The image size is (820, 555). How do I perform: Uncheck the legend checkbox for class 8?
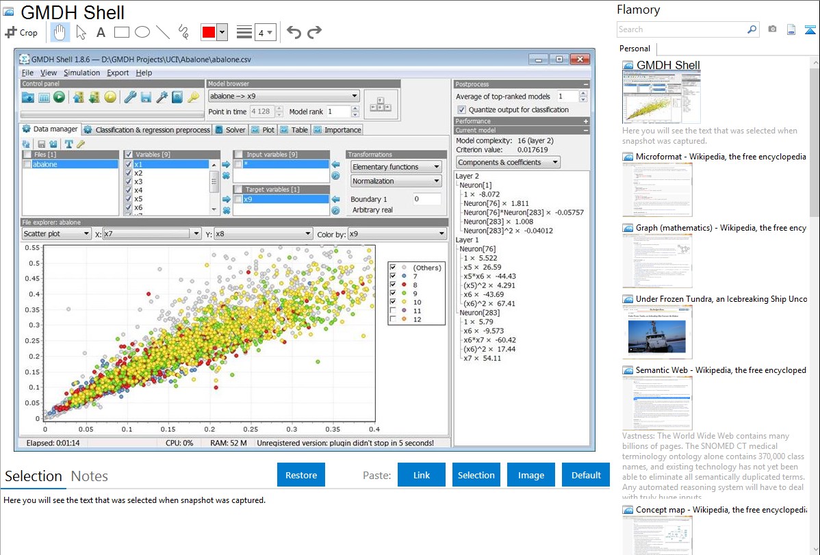[393, 285]
